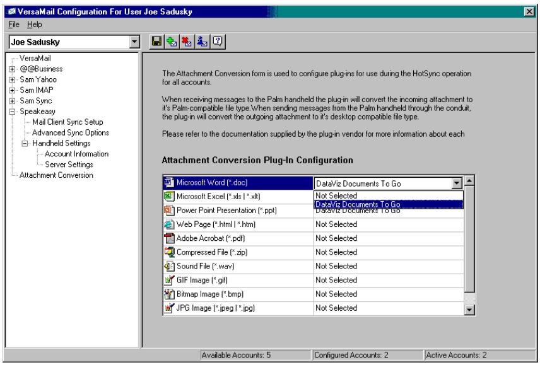The image size is (540, 365).
Task: Select VersaMail root tree item
Action: (x=35, y=58)
